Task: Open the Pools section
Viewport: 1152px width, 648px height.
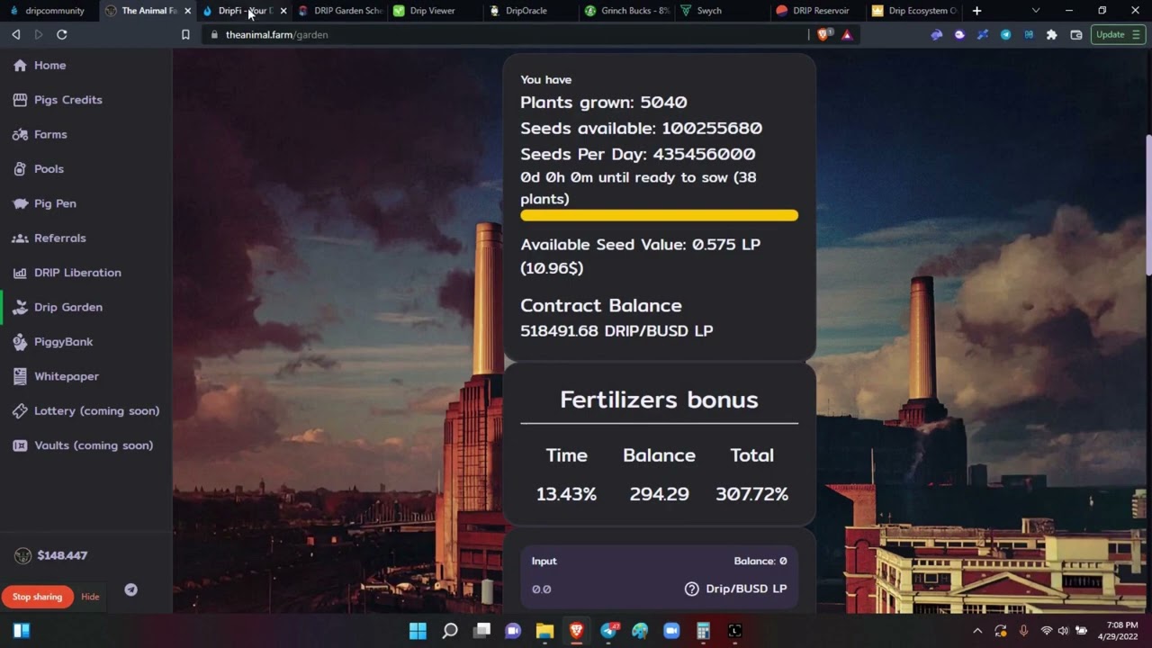Action: (38, 168)
